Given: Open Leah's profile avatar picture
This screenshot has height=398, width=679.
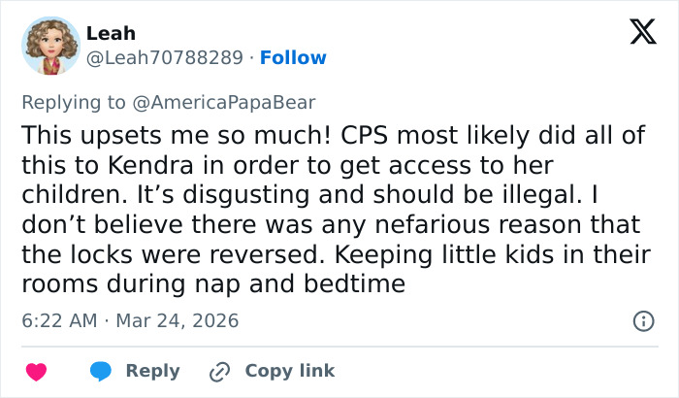Looking at the screenshot, I should tap(49, 46).
